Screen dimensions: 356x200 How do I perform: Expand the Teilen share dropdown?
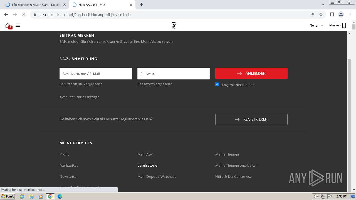pos(317,26)
